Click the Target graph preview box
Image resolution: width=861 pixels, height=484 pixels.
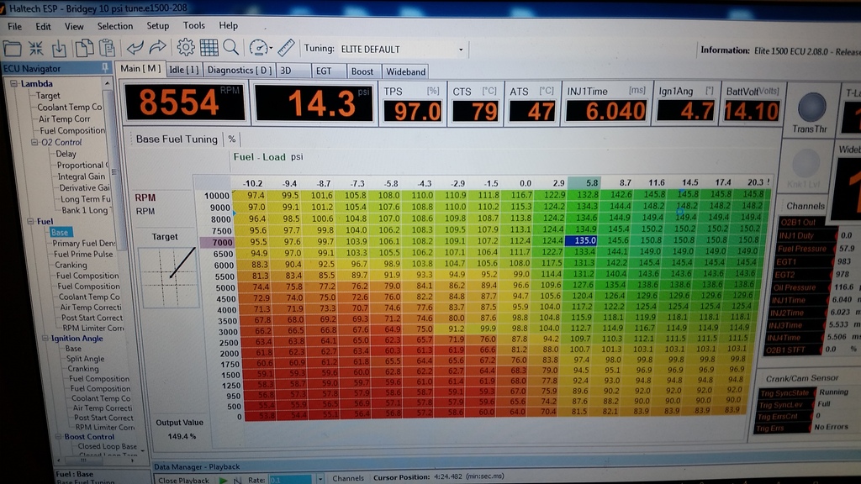[167, 277]
